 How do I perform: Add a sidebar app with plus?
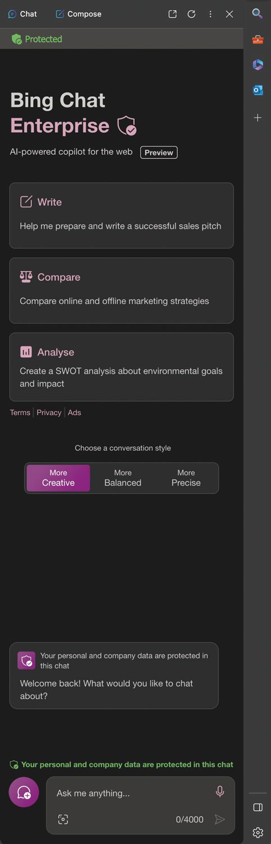coord(258,118)
